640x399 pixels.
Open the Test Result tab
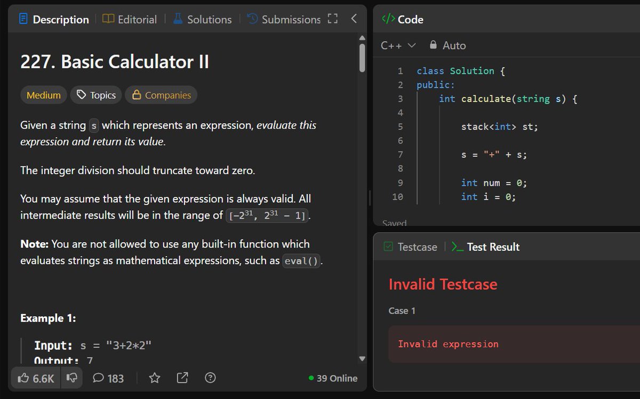485,247
